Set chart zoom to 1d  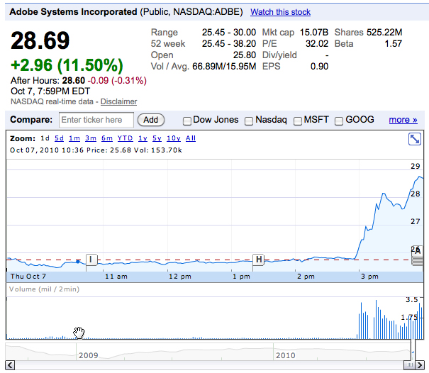pos(45,138)
